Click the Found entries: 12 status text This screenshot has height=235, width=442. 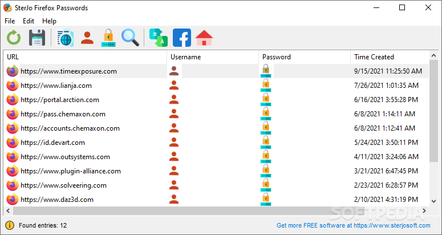click(x=43, y=225)
